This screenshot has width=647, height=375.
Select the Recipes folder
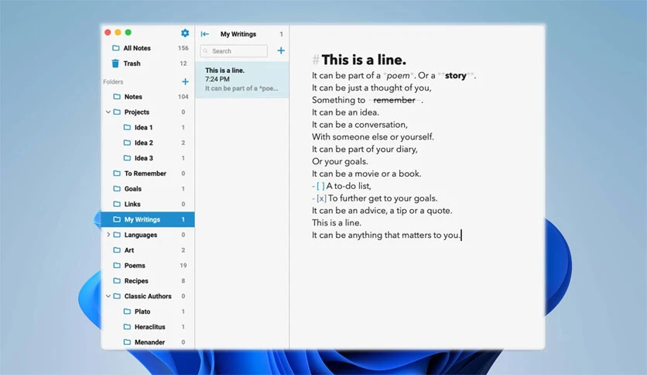[x=148, y=280]
